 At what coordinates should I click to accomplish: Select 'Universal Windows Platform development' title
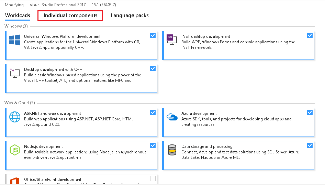coord(62,36)
